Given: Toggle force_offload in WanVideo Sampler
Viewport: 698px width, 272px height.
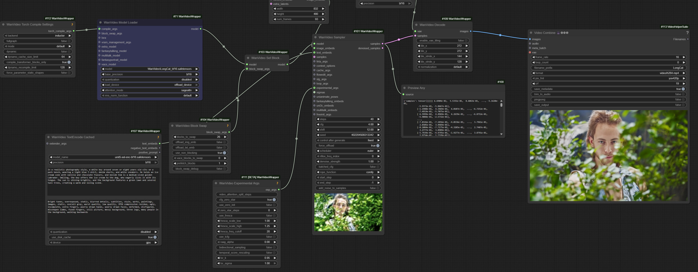Looking at the screenshot, I should [x=378, y=146].
